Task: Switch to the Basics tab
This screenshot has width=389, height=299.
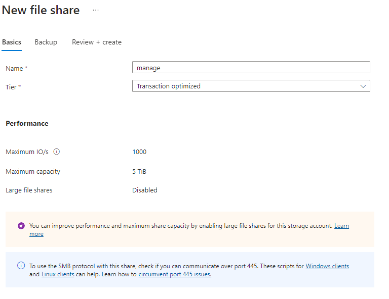Action: pos(12,42)
